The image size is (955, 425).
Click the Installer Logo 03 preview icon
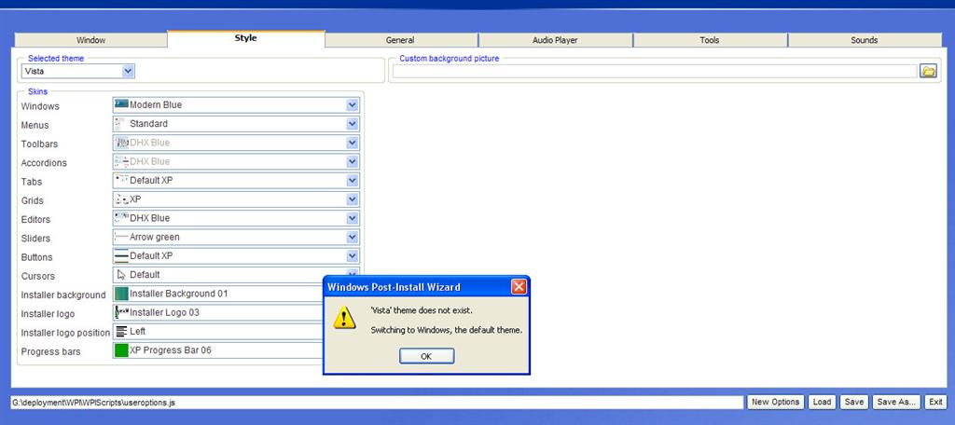click(121, 312)
